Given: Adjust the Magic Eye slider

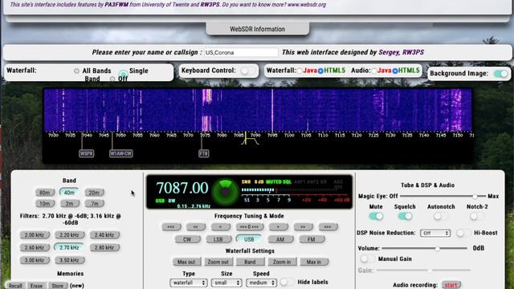Looking at the screenshot, I should click(443, 196).
